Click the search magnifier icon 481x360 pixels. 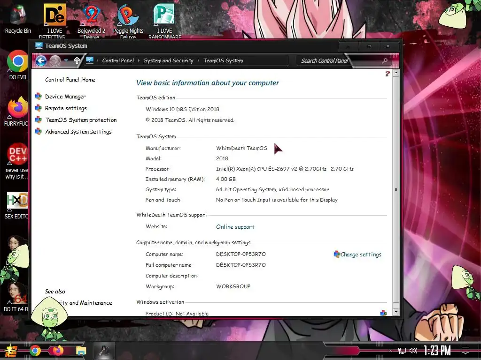[385, 60]
